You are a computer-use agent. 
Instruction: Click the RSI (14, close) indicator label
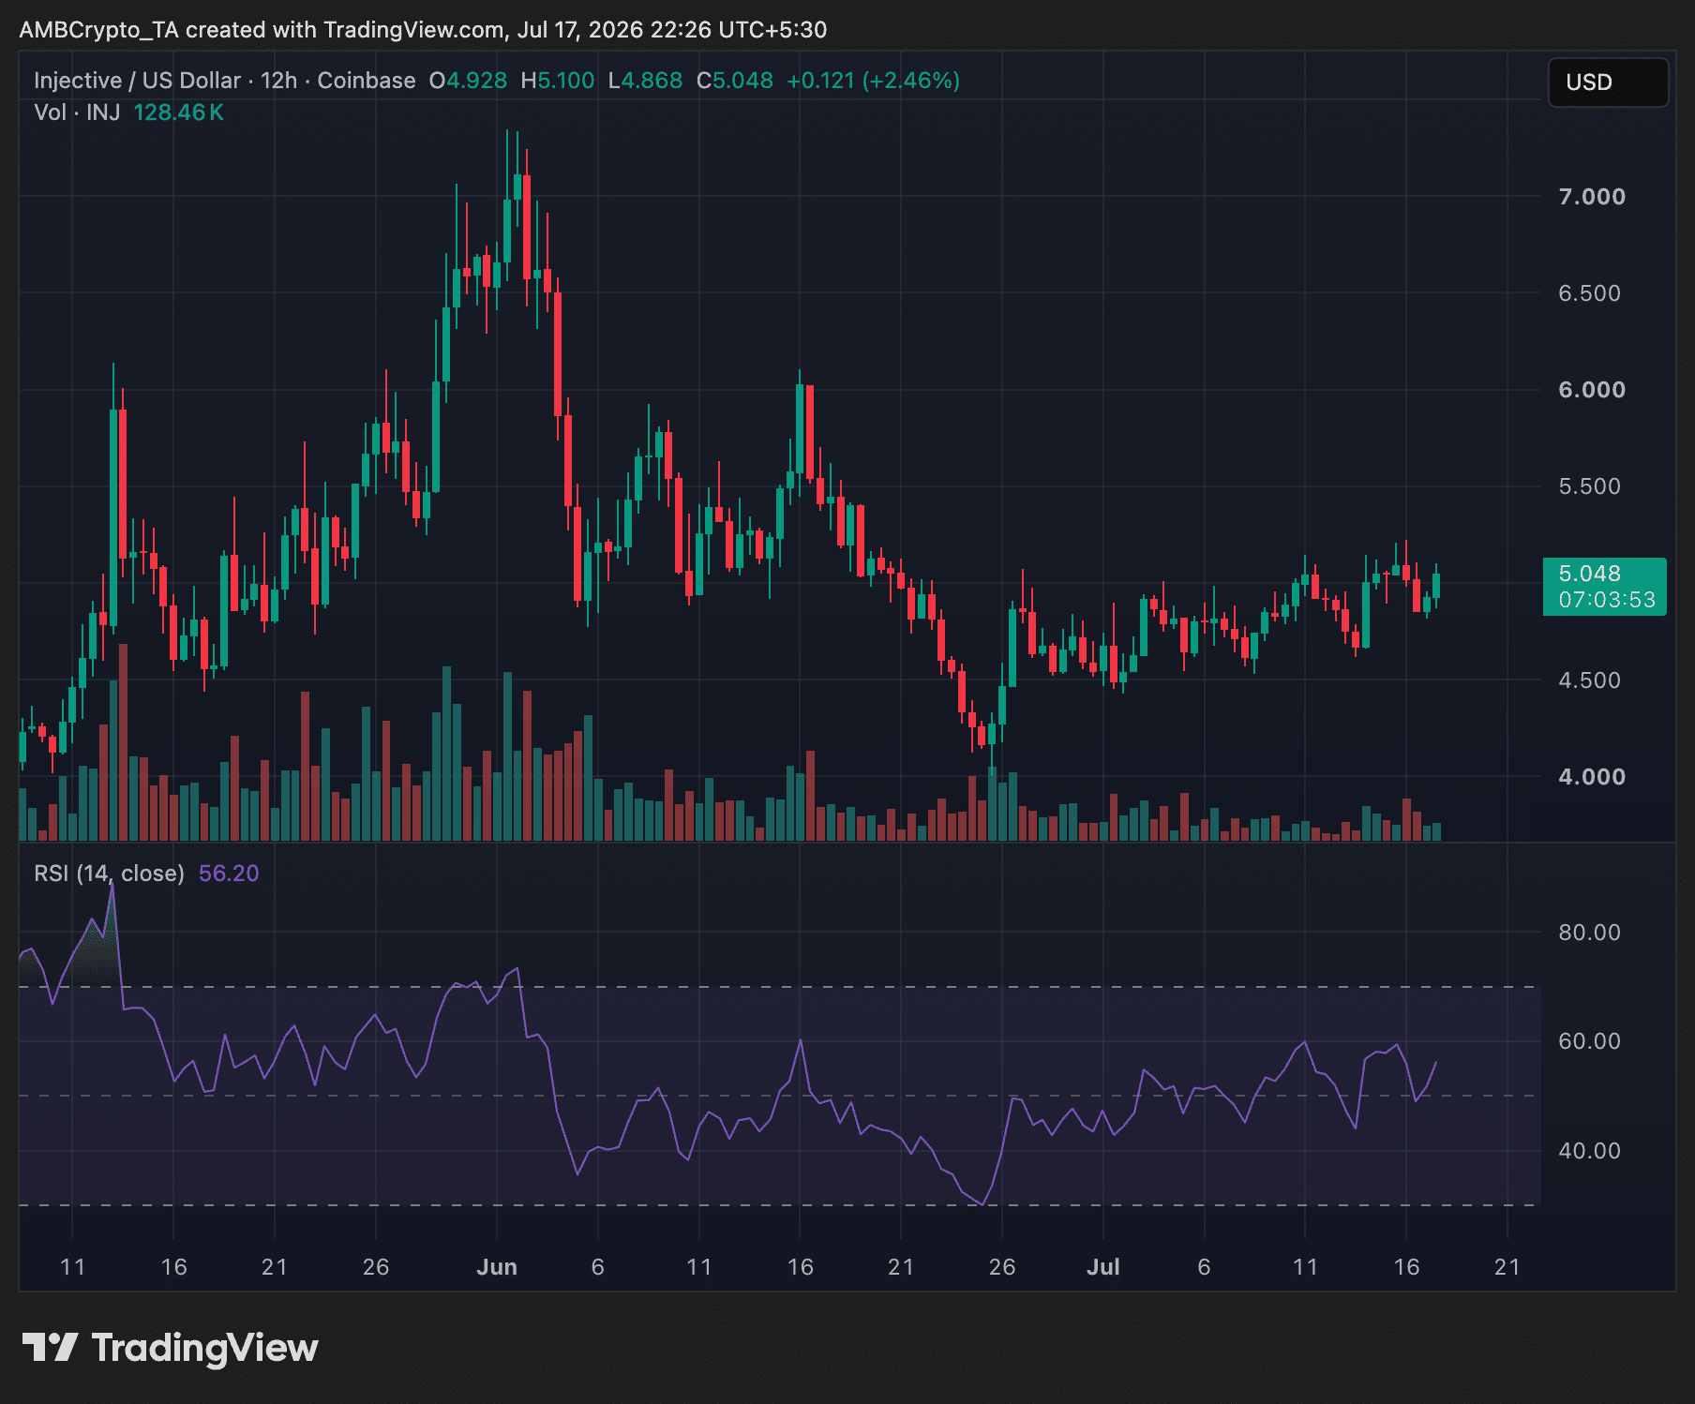click(109, 874)
